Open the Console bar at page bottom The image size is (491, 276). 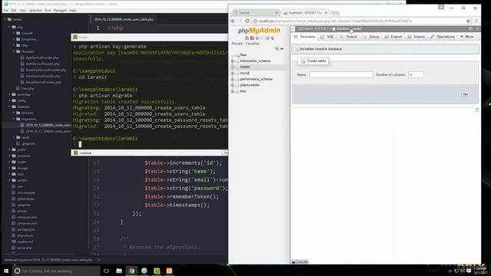coord(300,262)
